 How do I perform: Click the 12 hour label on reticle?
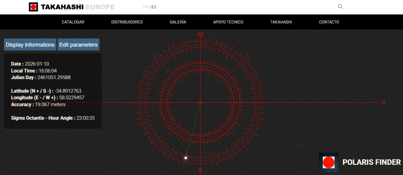(x=200, y=35)
